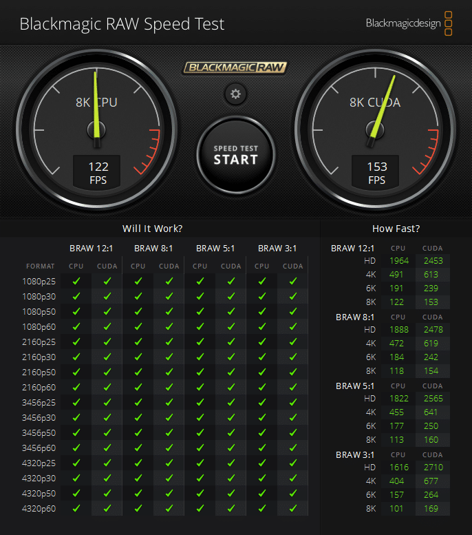
Task: Click BRAW 12:1 4K CPU value 491
Action: click(396, 274)
